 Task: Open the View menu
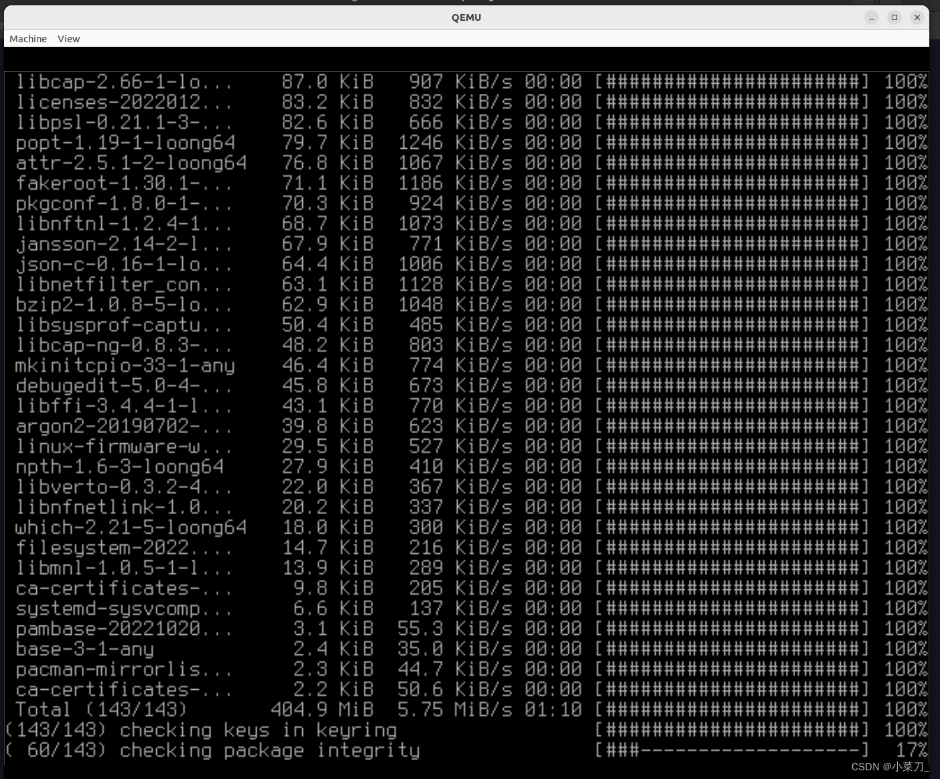(x=68, y=38)
